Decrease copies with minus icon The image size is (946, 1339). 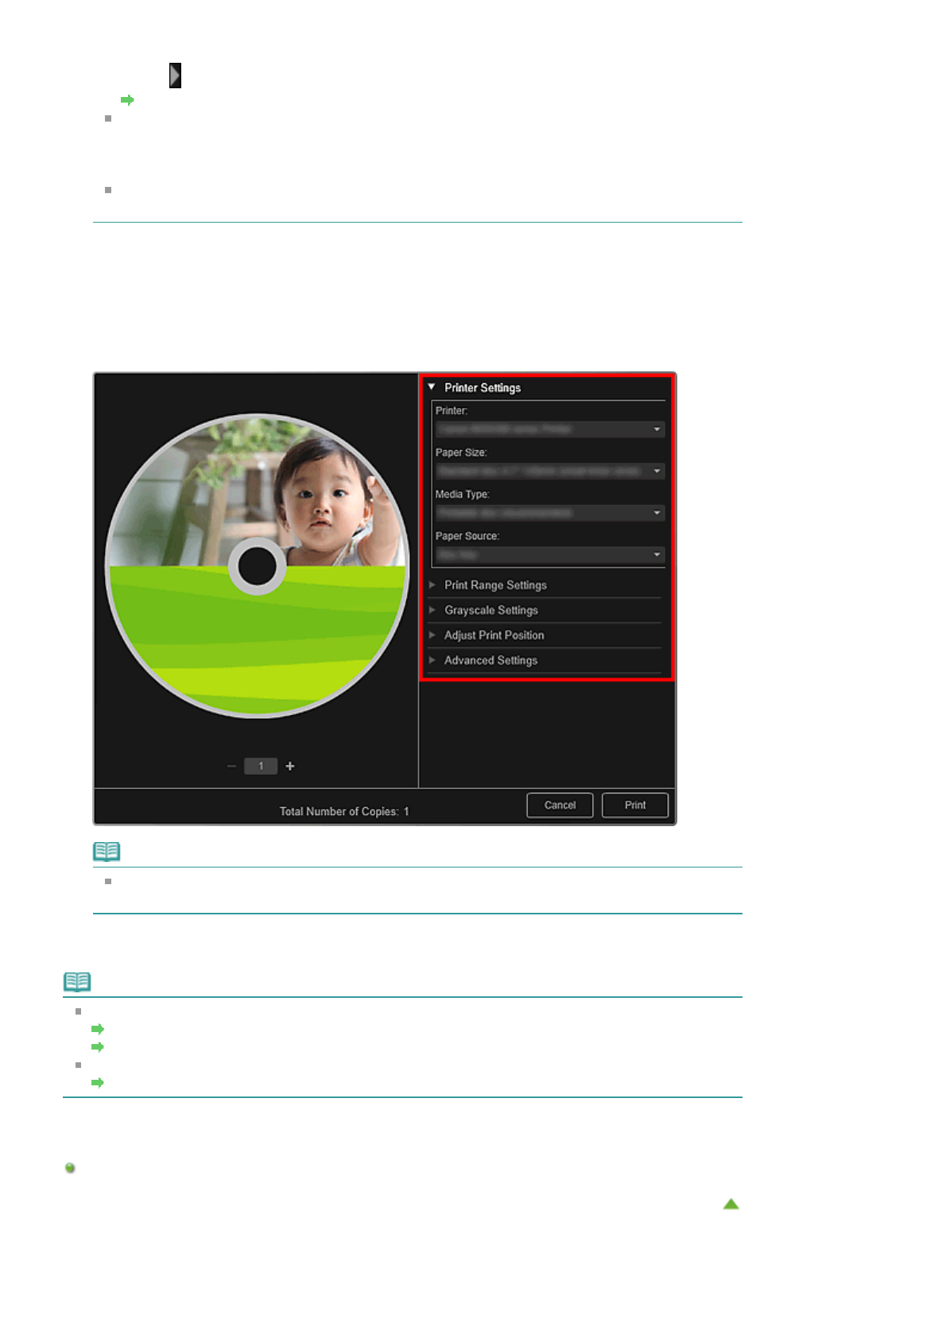[x=231, y=766]
